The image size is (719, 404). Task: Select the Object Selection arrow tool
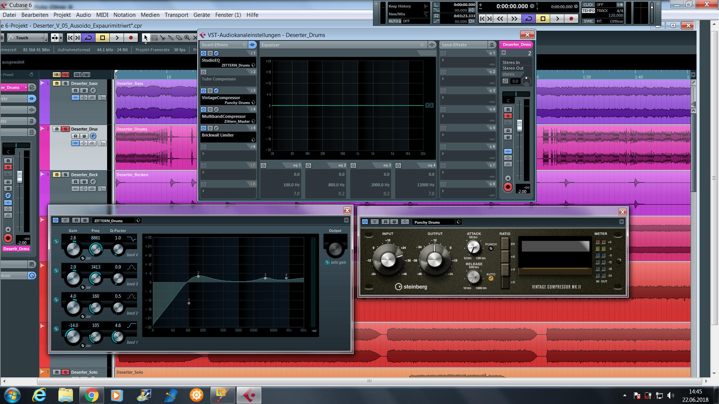(146, 37)
